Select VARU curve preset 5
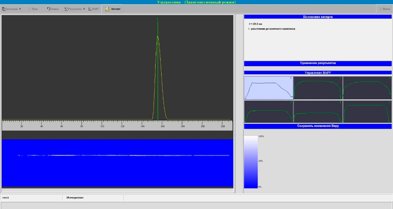This screenshot has width=393, height=209. pyautogui.click(x=318, y=112)
